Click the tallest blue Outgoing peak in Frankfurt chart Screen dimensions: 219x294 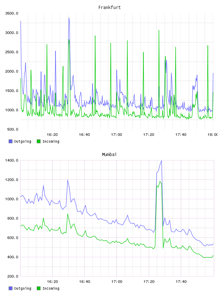point(69,18)
